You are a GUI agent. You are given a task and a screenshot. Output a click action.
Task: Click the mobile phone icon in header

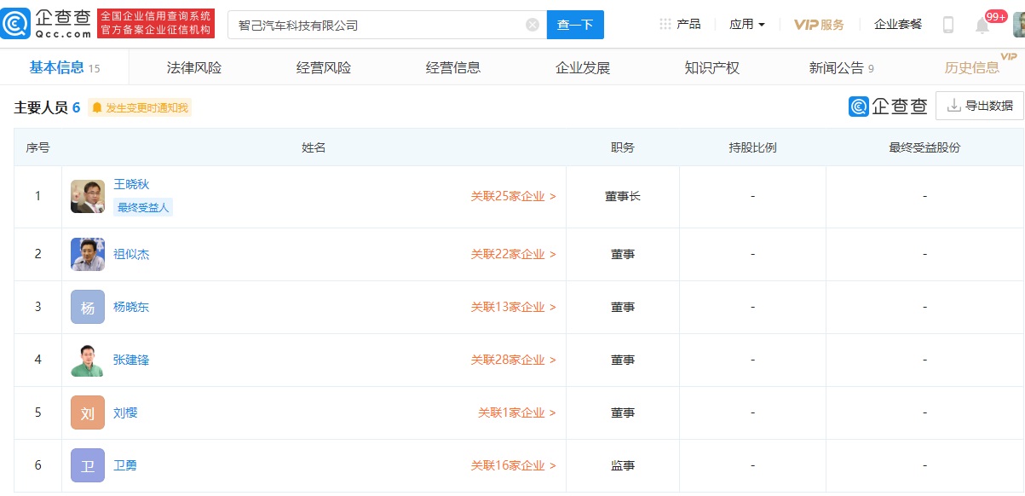947,25
